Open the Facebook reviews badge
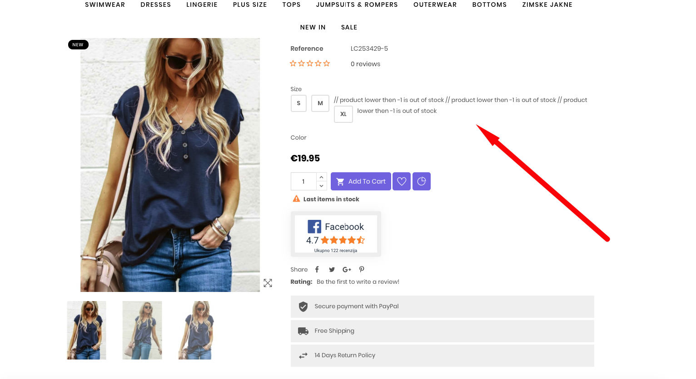The image size is (696, 379). click(336, 234)
